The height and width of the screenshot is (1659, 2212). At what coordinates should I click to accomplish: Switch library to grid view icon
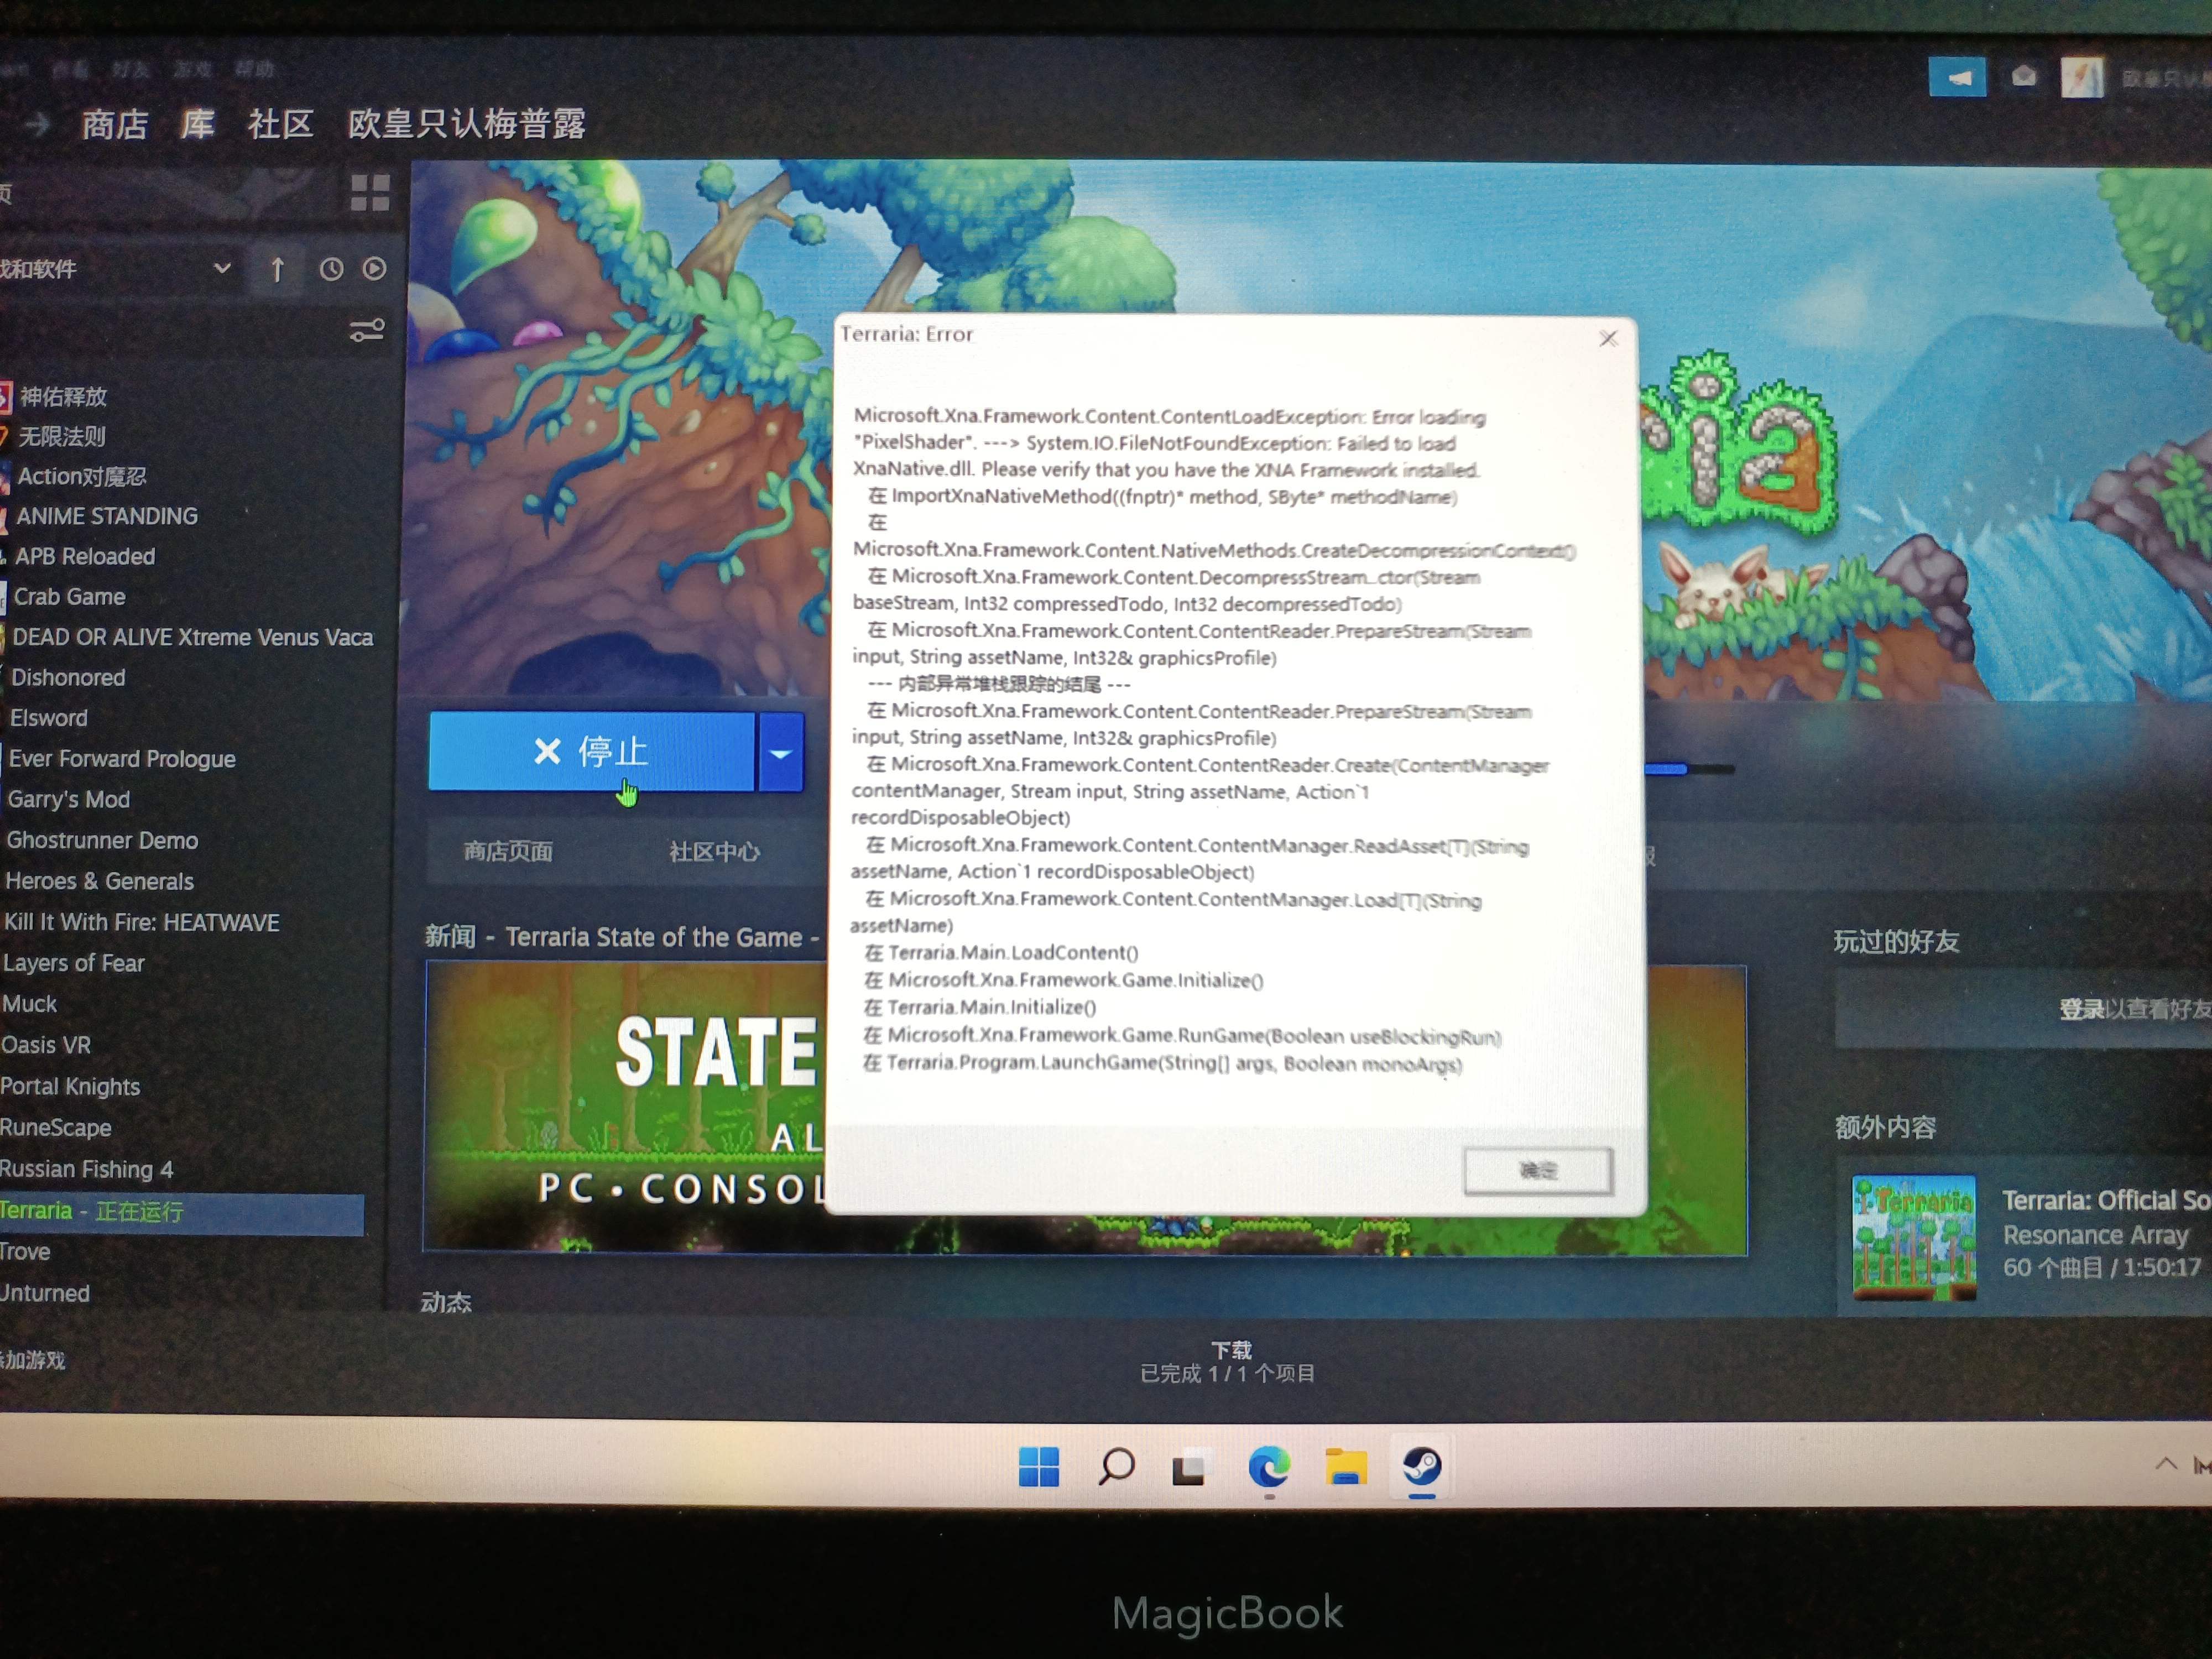370,193
